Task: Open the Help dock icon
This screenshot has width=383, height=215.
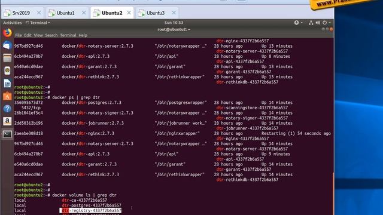Action: 7,109
